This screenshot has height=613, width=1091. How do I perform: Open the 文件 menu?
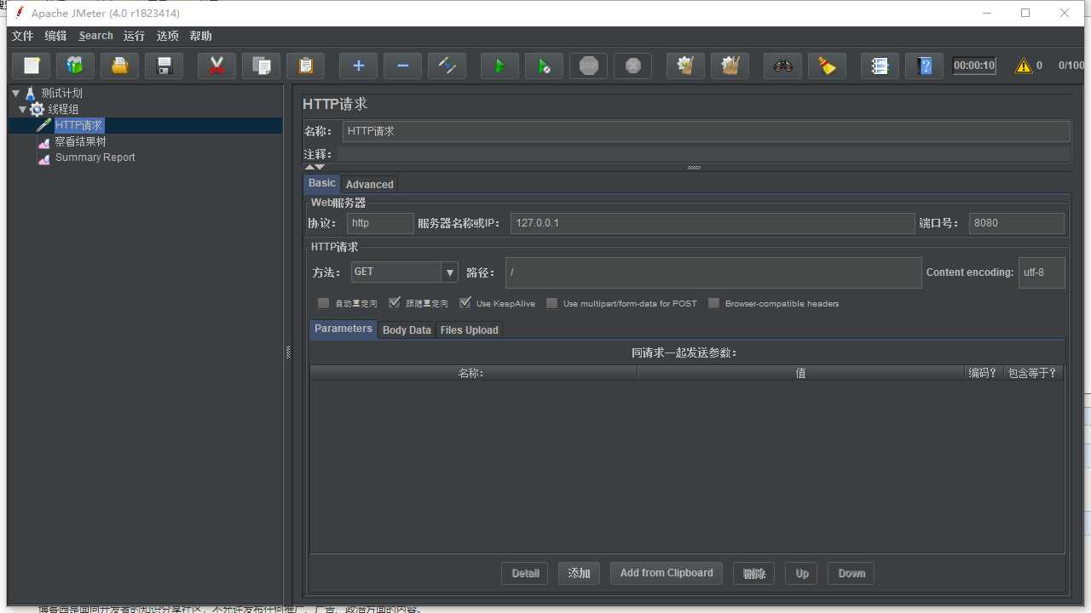click(22, 36)
